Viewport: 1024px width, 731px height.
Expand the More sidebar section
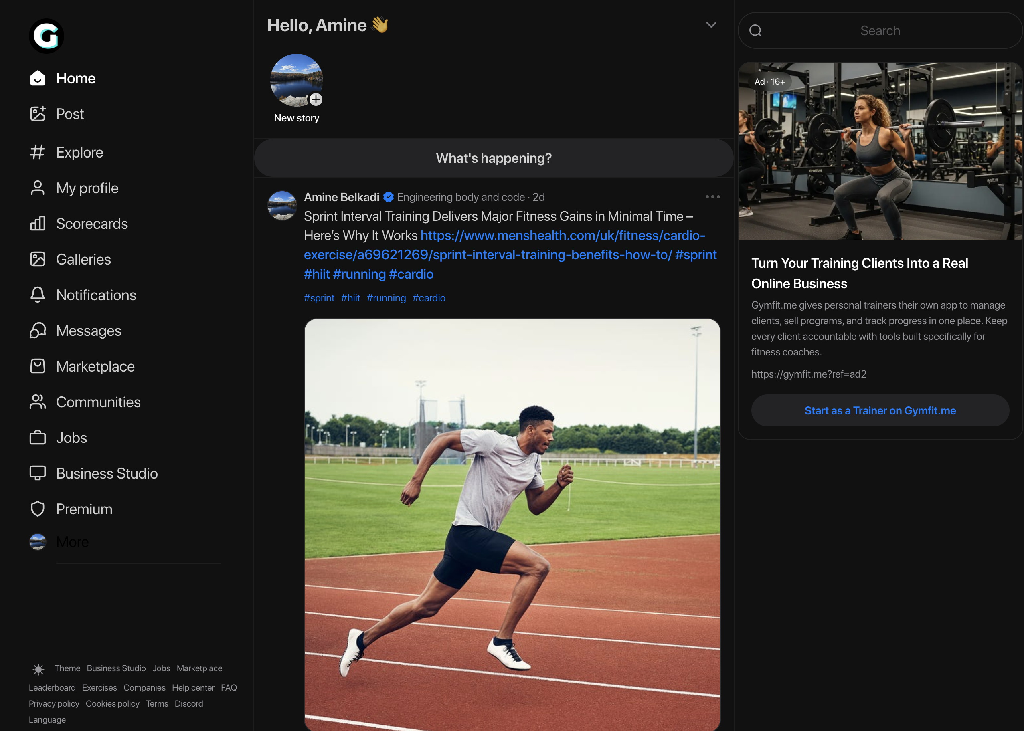(x=72, y=542)
